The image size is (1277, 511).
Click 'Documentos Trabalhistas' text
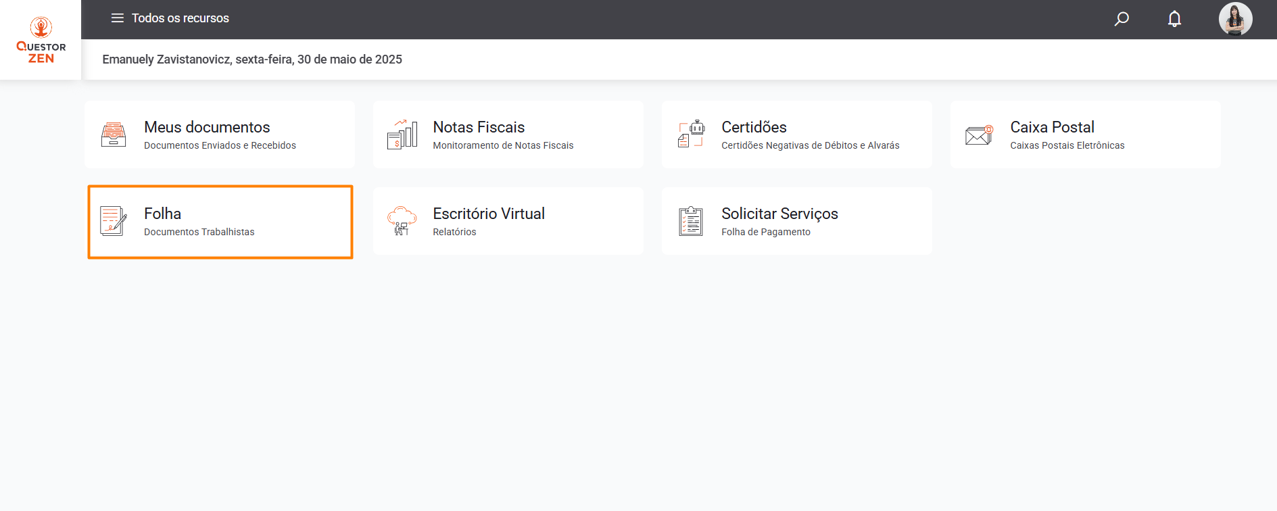pyautogui.click(x=199, y=232)
